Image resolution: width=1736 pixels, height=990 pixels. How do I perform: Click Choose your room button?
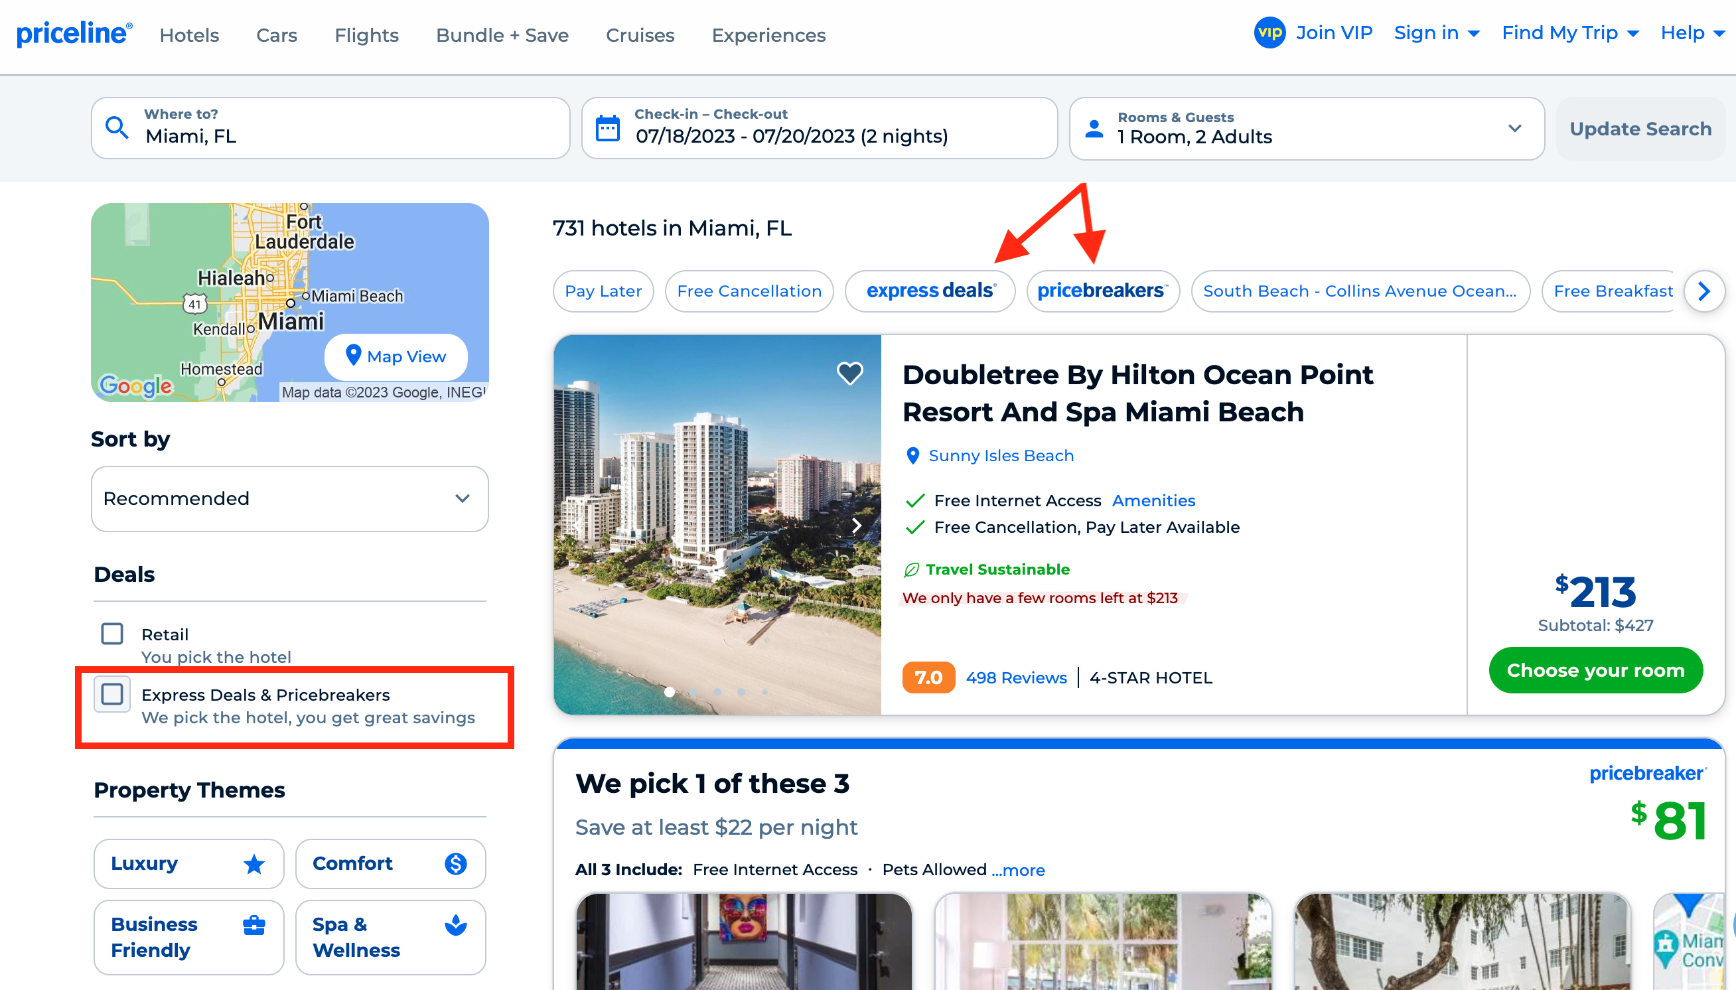point(1595,670)
